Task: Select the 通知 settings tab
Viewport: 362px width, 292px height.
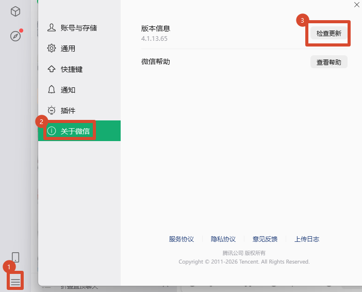Action: click(x=79, y=89)
